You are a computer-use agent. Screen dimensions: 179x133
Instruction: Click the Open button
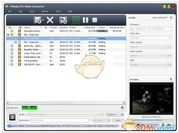(118, 120)
